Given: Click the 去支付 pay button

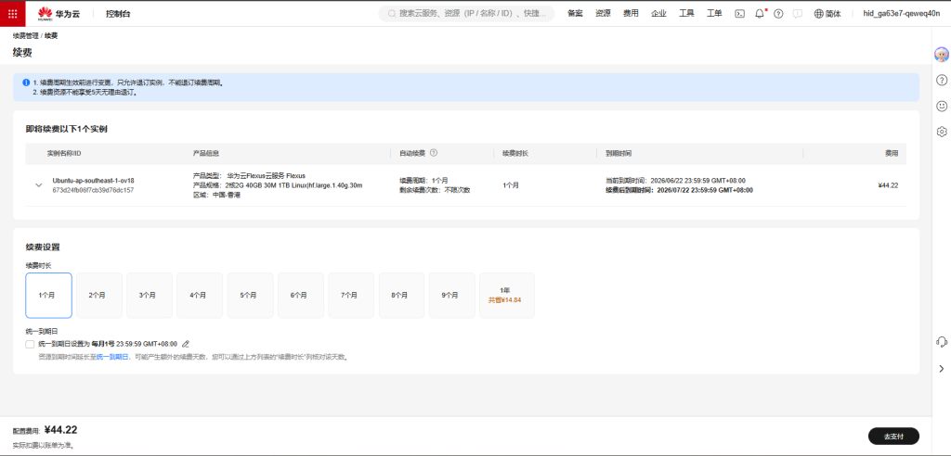Looking at the screenshot, I should [893, 436].
